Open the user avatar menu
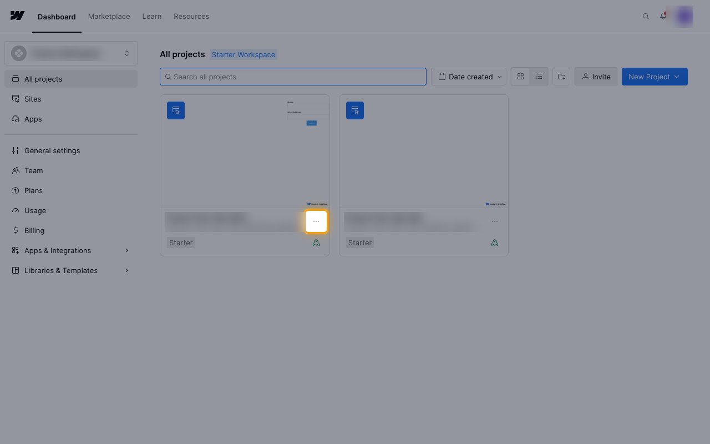The image size is (710, 444). [x=684, y=17]
